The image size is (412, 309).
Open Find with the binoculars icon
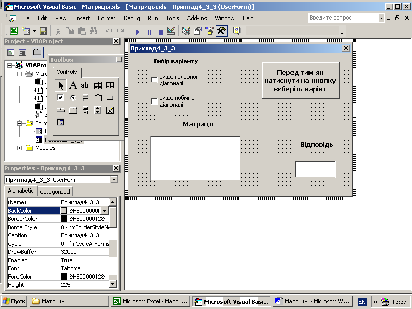tap(94, 31)
